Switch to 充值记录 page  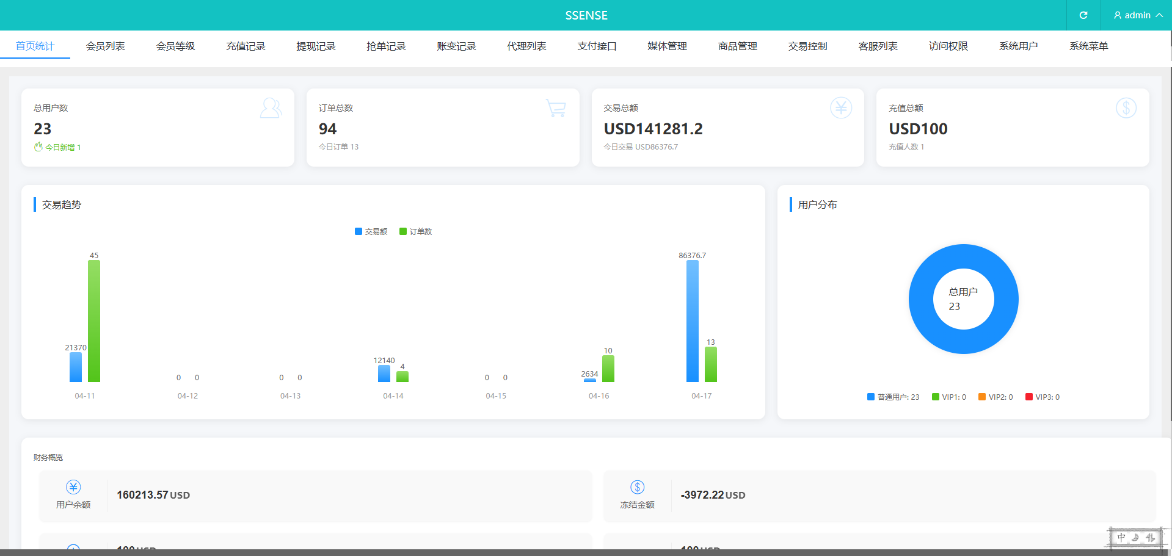coord(246,46)
